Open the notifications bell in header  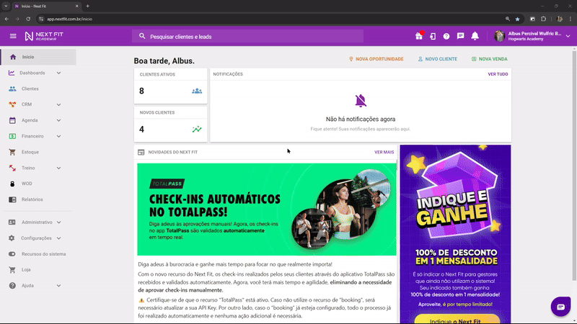point(475,36)
